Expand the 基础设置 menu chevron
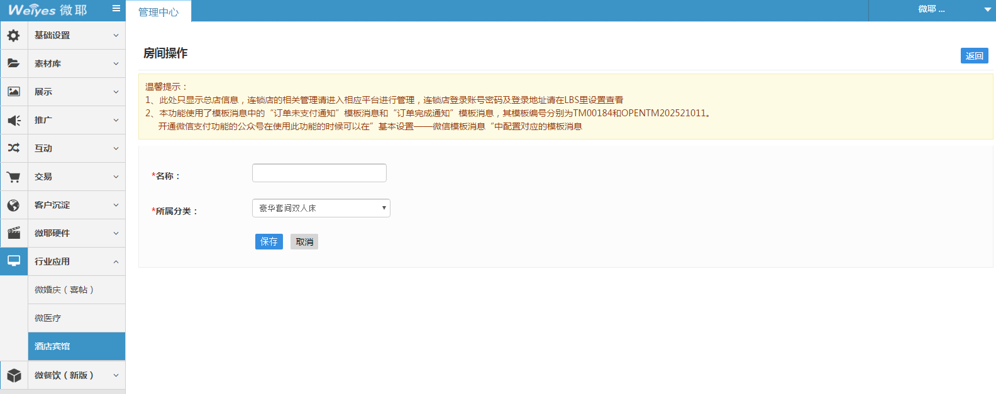This screenshot has height=394, width=996. pyautogui.click(x=116, y=36)
